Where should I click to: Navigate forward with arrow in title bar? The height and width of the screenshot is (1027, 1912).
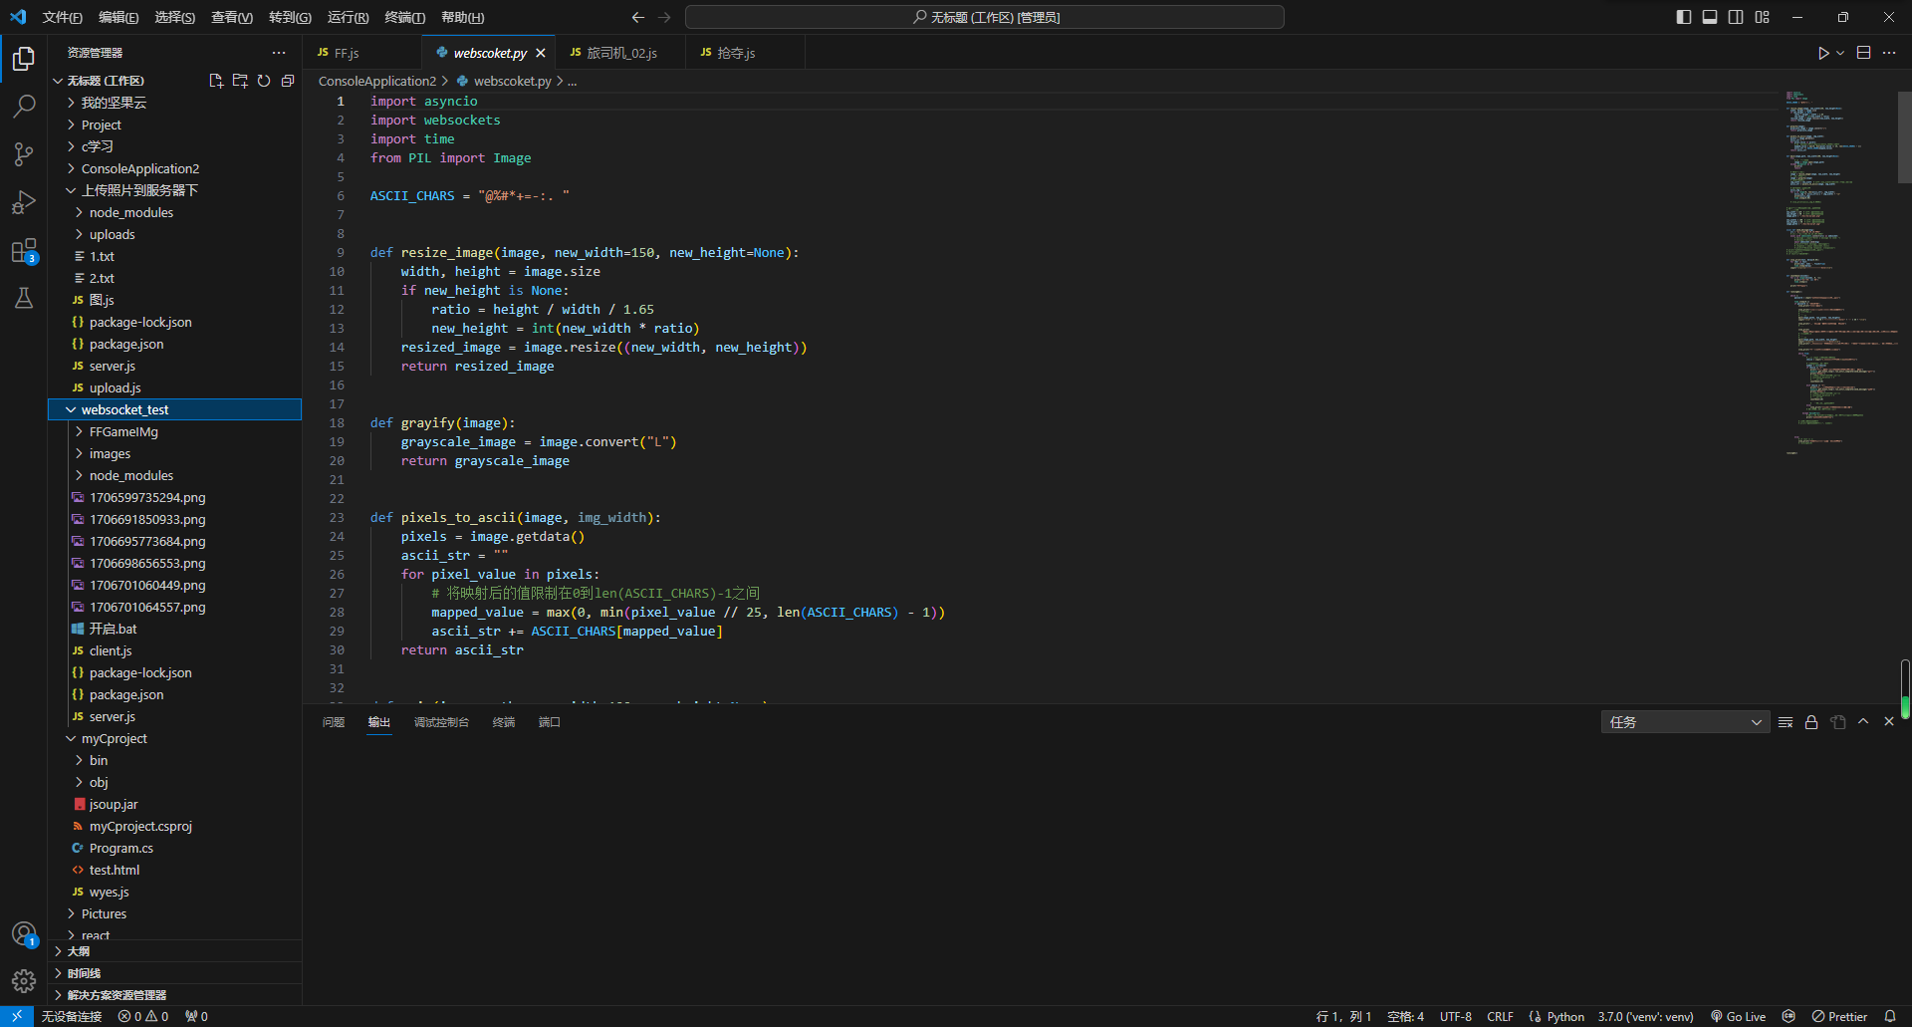click(x=664, y=17)
